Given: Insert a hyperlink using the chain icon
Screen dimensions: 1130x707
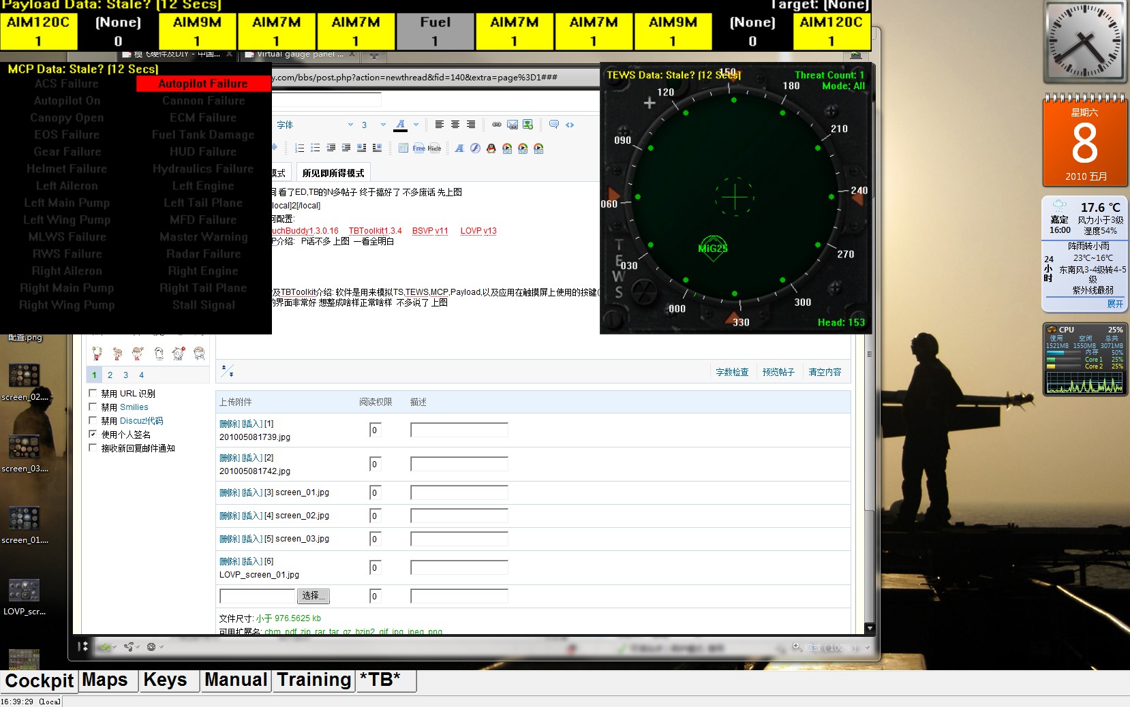Looking at the screenshot, I should tap(497, 125).
